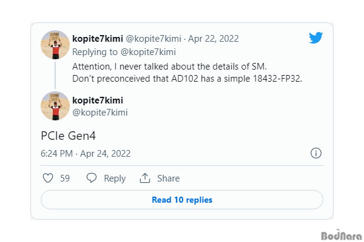364x242 pixels.
Task: Click the top kopite7kimi profile avatar
Action: click(55, 45)
